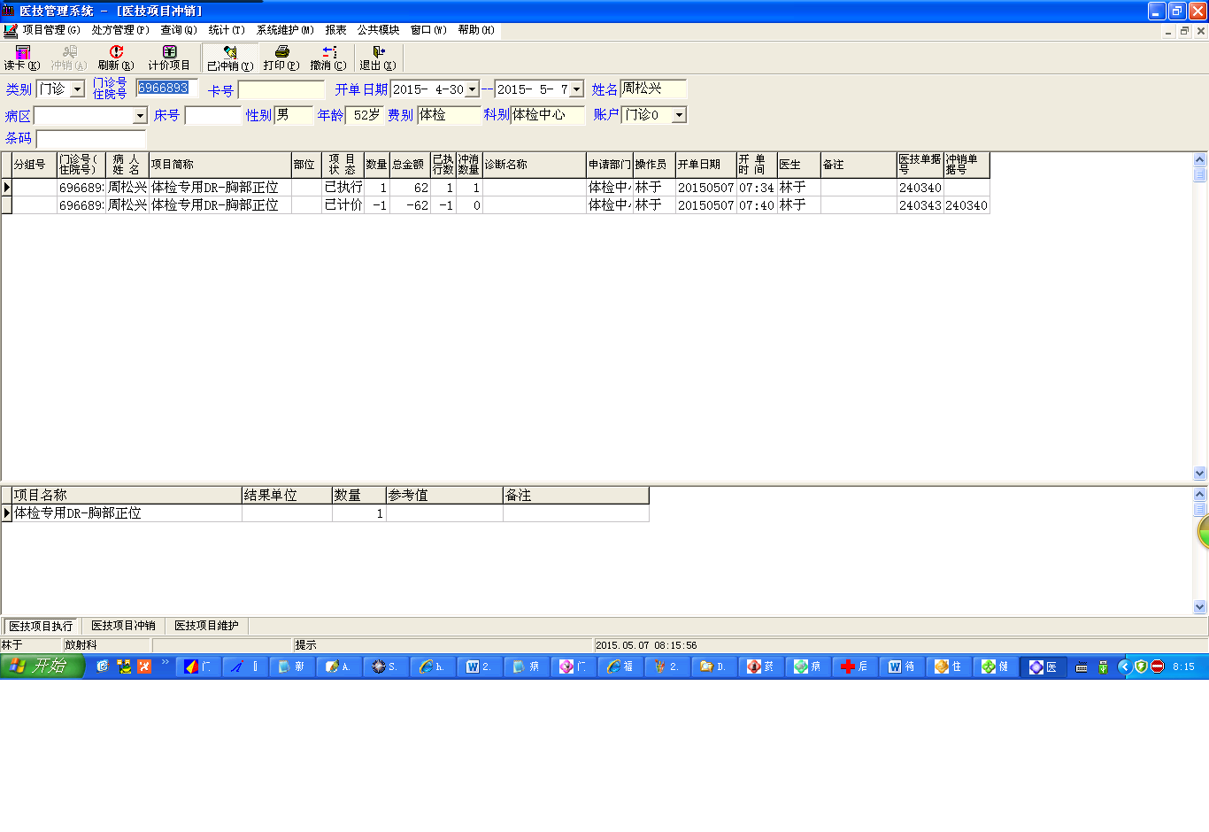Viewport: 1209px width, 832px height.
Task: Open the 报表 menu
Action: (x=336, y=30)
